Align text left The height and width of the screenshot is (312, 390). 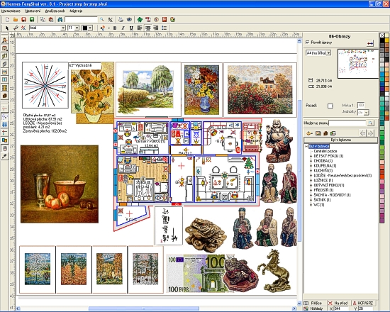point(140,28)
